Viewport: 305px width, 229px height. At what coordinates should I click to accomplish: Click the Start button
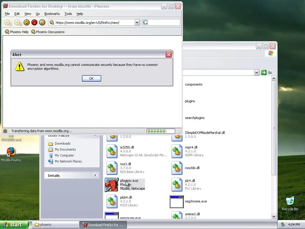point(14,225)
